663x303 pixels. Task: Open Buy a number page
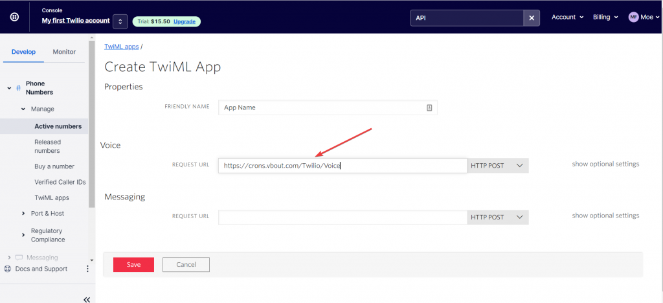pyautogui.click(x=54, y=166)
